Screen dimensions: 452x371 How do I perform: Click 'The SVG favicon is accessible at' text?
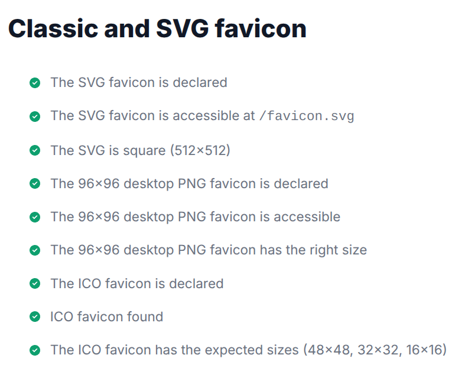[153, 116]
